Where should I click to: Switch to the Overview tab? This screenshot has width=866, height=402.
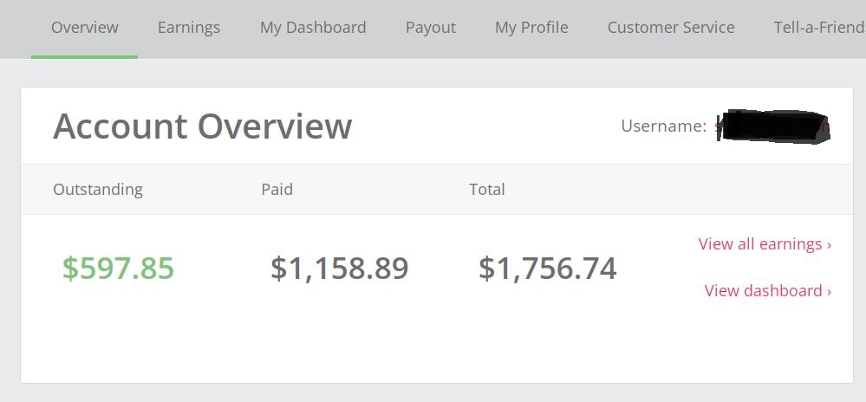tap(84, 28)
